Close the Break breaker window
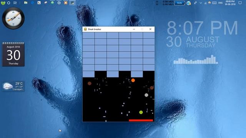The height and width of the screenshot is (138, 246). pyautogui.click(x=150, y=29)
